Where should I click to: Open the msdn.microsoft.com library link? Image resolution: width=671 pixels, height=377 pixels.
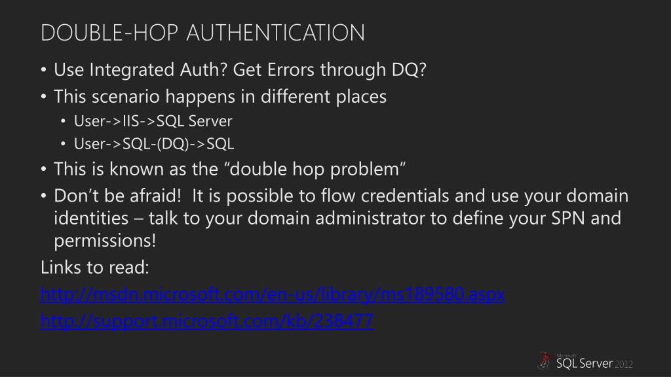click(x=273, y=294)
